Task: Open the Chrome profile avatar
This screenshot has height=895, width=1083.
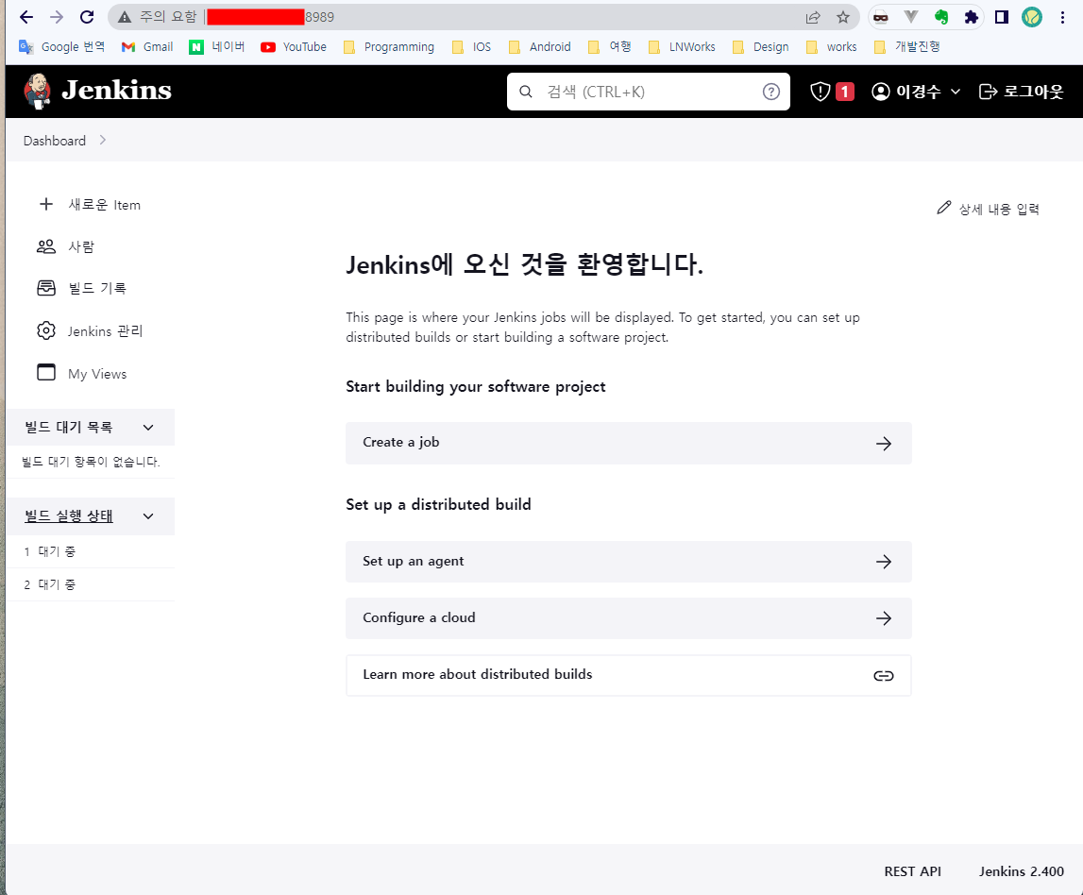Action: [x=1032, y=17]
